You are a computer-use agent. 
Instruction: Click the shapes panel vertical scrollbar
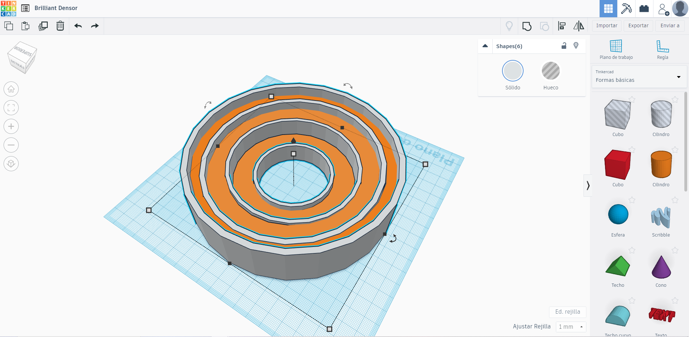click(x=686, y=142)
